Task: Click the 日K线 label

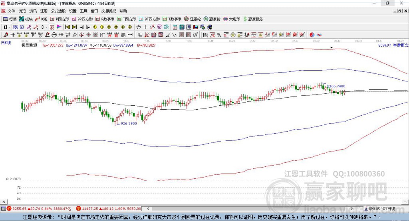Action: point(6,43)
